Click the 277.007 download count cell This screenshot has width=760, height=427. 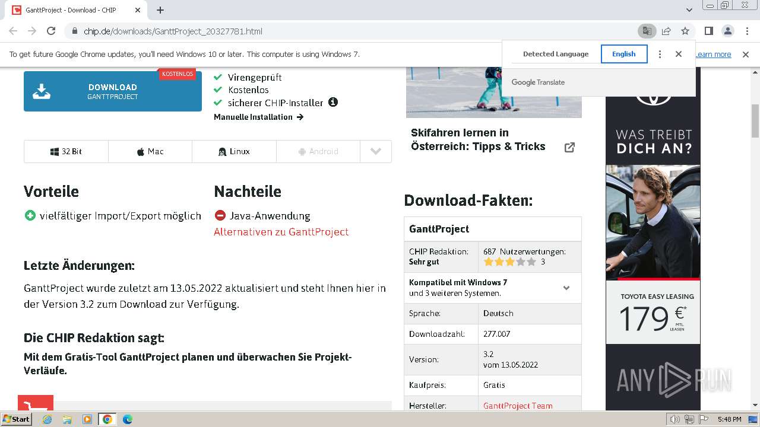(x=530, y=334)
